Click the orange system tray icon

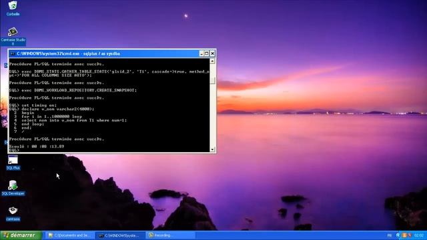(x=404, y=235)
